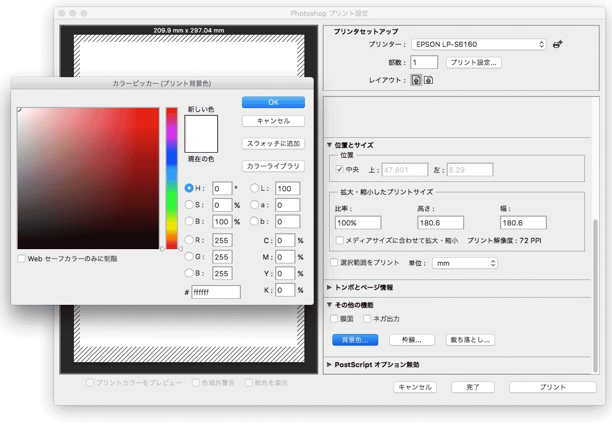
Task: Click the C cyan percentage field
Action: [x=285, y=240]
